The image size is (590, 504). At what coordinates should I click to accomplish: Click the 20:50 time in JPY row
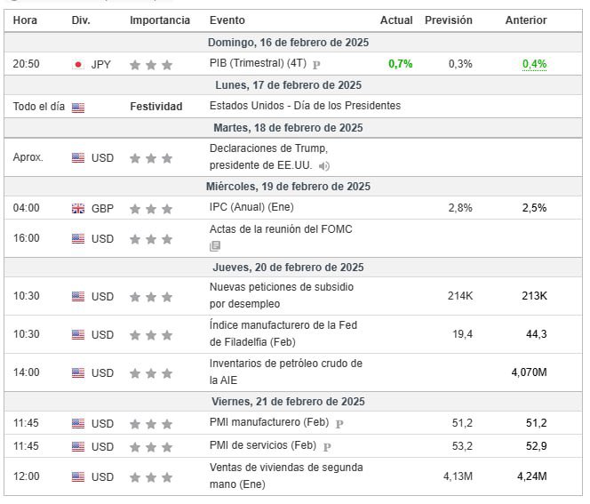26,64
